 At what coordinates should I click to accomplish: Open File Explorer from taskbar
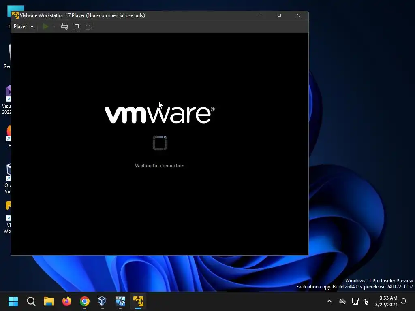[49, 301]
